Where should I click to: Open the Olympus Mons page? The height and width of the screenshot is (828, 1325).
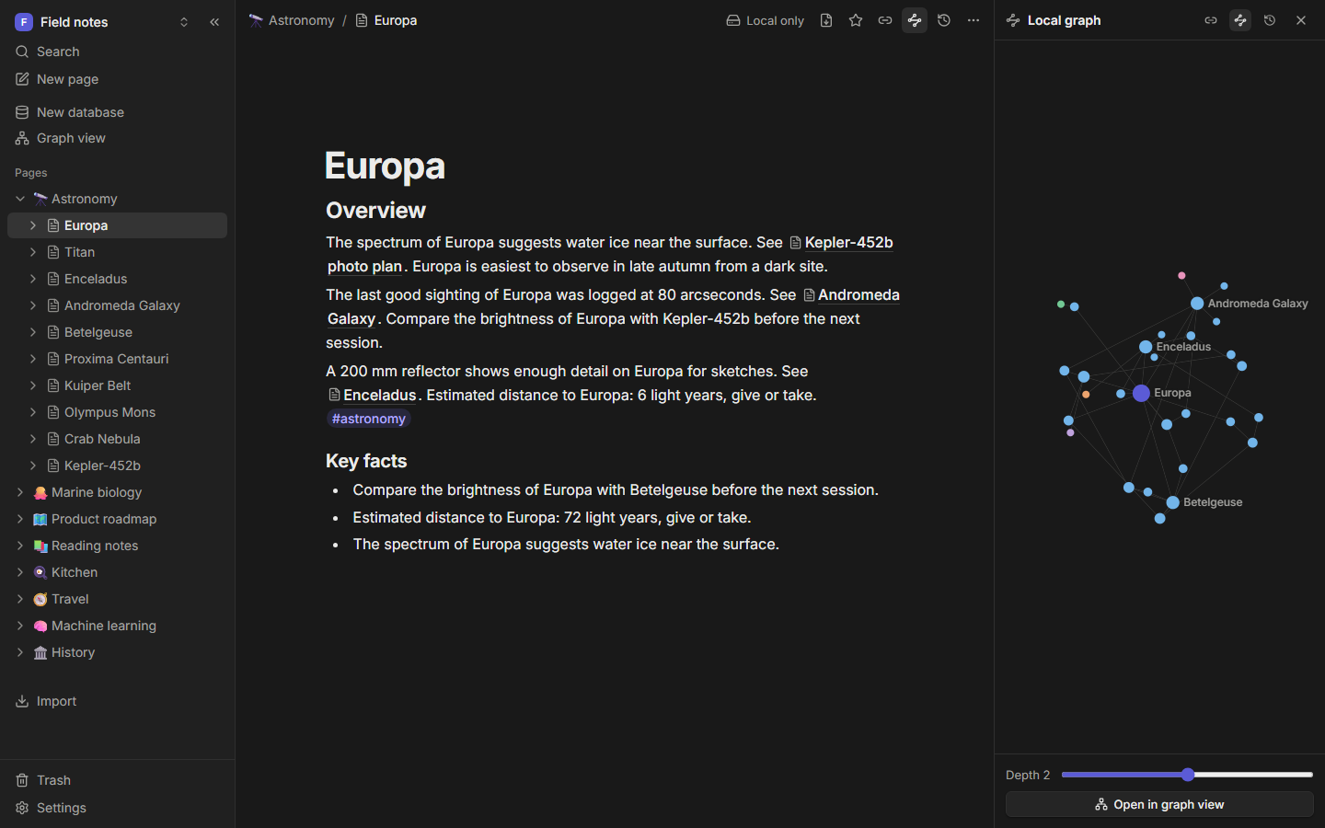pyautogui.click(x=117, y=412)
